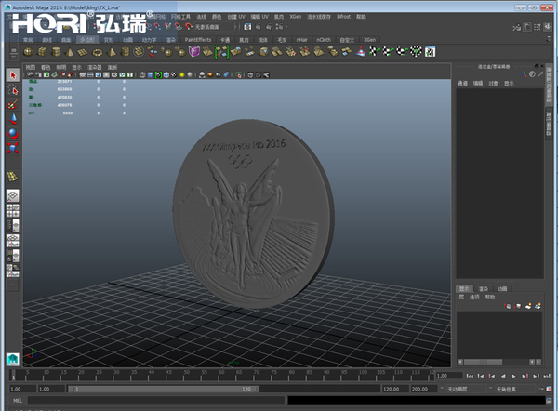Open the last used tool icon
This screenshot has width=558, height=411.
13,177
